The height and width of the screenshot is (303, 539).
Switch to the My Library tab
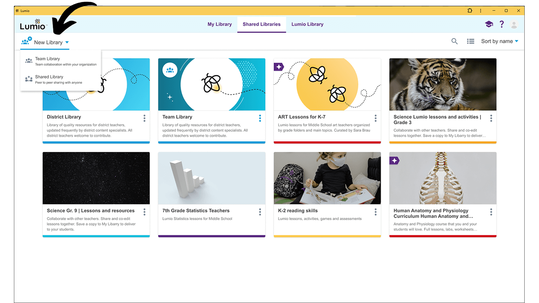(219, 24)
